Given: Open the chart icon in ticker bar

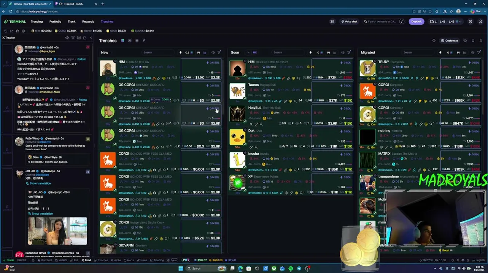Looking at the screenshot, I should click(11, 31).
